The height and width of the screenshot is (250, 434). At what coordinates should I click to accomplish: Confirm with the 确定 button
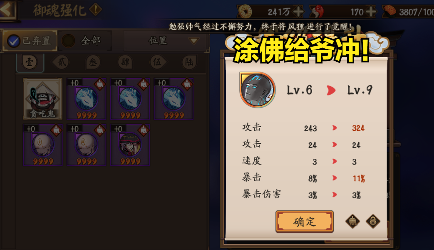click(304, 221)
